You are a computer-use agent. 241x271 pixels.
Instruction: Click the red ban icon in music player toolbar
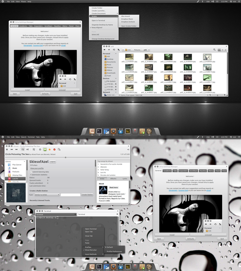[54, 150]
